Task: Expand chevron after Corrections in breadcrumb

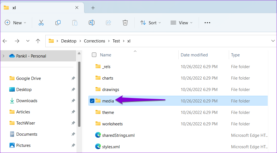Action: [x=109, y=41]
